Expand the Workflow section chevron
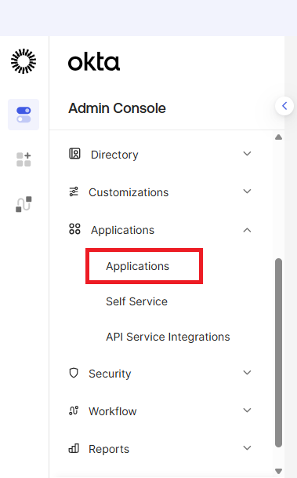 [247, 410]
